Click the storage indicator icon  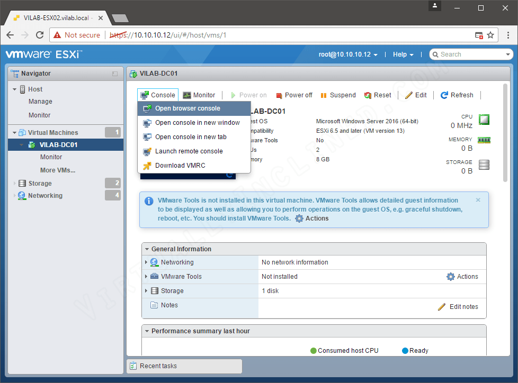484,165
